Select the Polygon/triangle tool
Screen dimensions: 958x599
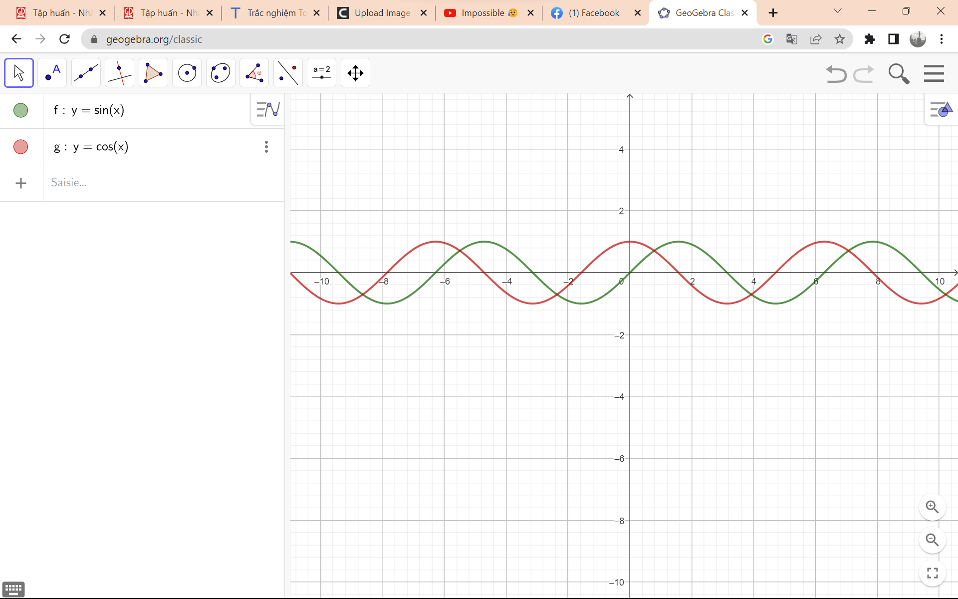152,72
